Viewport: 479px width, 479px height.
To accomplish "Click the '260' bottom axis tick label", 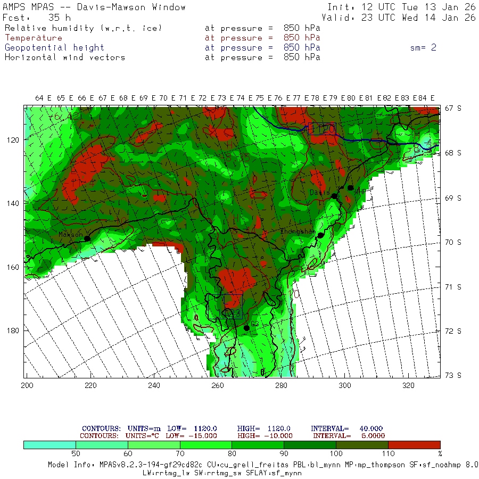I will click(218, 385).
